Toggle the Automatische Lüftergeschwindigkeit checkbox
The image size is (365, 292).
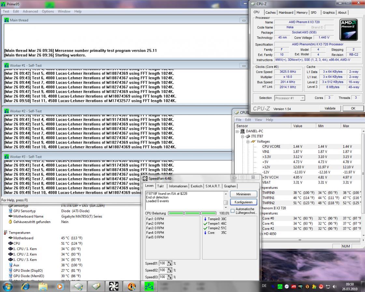point(232,211)
